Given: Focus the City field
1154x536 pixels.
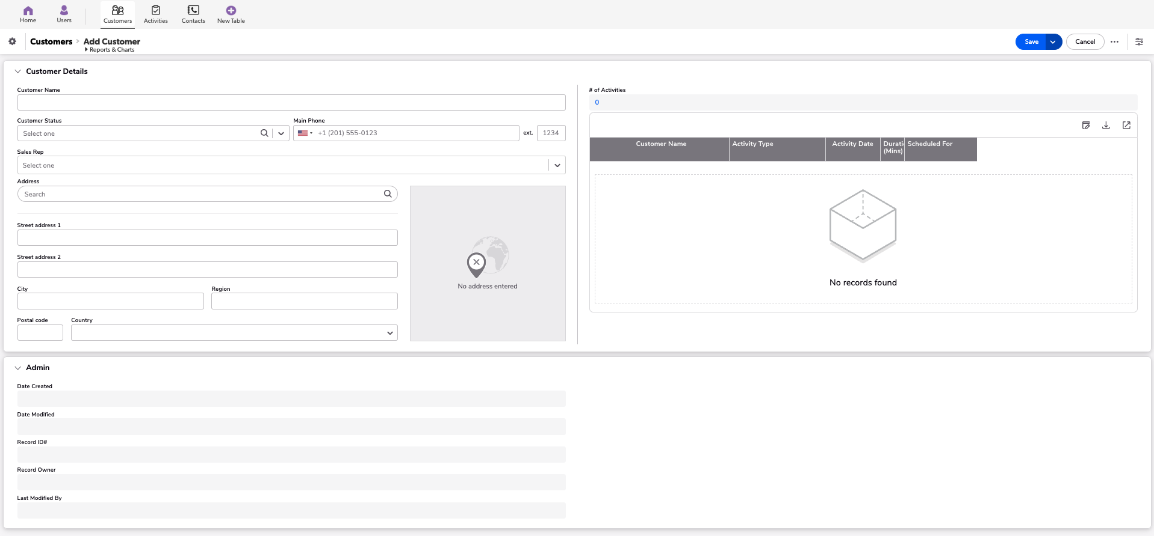Looking at the screenshot, I should point(111,301).
